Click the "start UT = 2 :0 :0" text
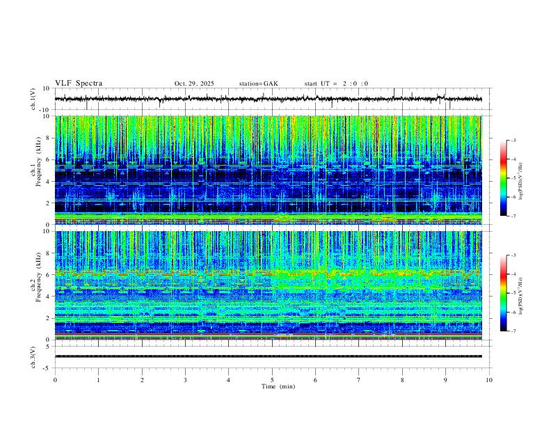Screen dimensions: 551x426 pos(336,84)
